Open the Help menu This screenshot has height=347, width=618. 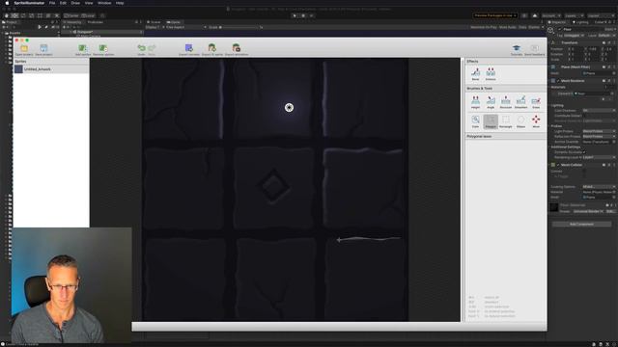120,3
